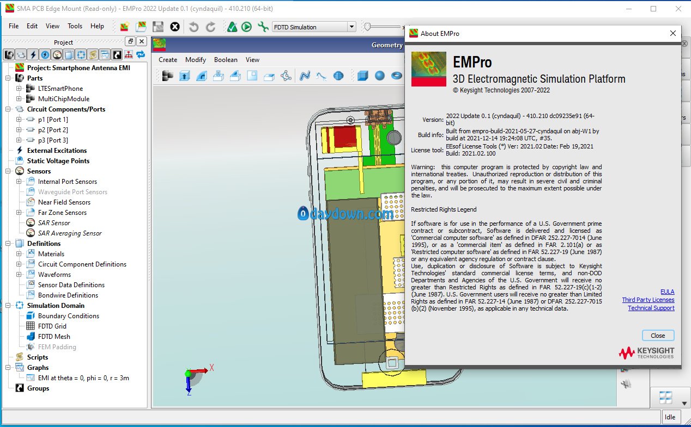Click the green checkmark validate simulation icon
The image size is (691, 427).
tap(232, 27)
